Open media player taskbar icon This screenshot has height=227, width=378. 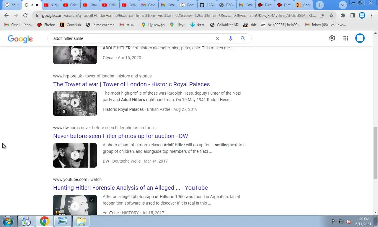click(x=26, y=221)
